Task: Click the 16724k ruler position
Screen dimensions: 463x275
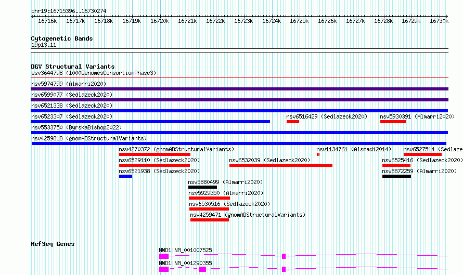Action: [x=272, y=21]
